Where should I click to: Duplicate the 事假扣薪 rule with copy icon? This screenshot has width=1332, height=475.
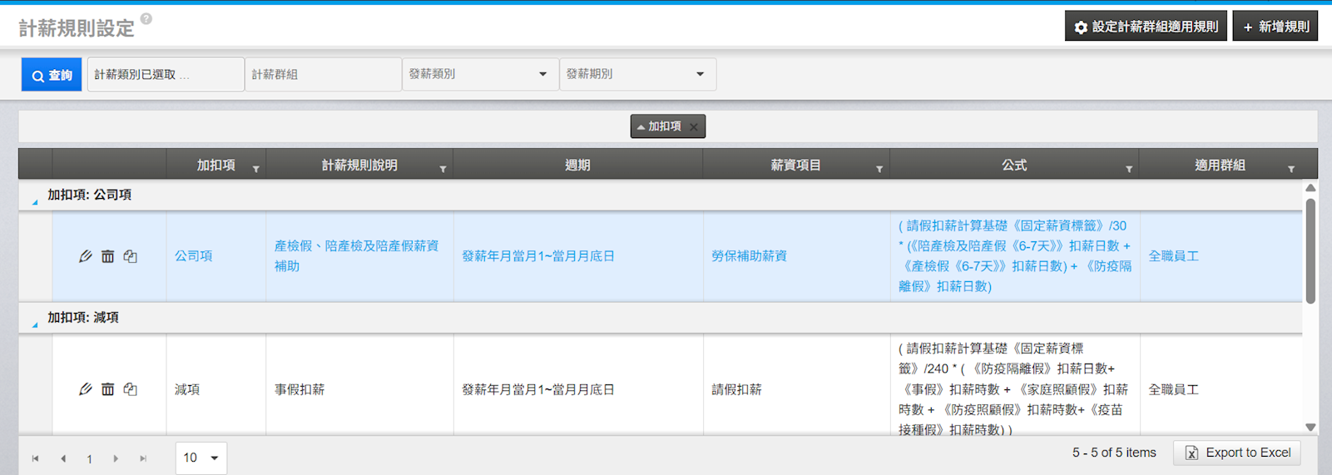(131, 389)
